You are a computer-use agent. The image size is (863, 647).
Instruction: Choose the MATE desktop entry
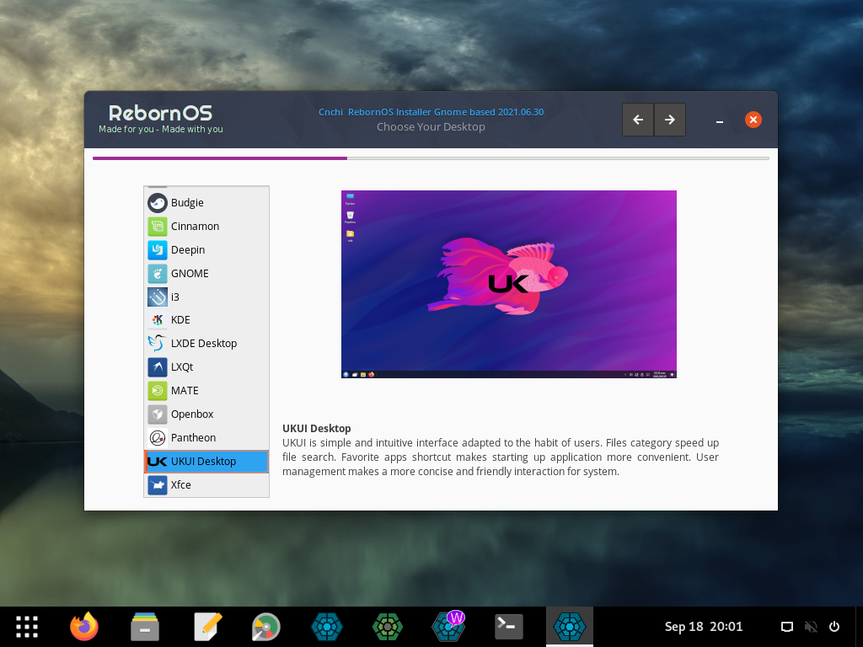click(206, 391)
